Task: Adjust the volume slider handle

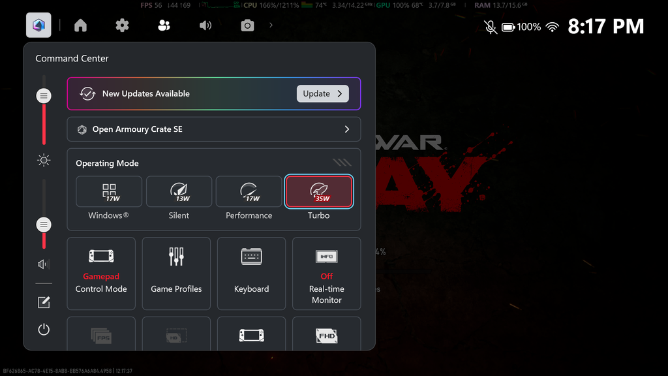Action: (44, 225)
